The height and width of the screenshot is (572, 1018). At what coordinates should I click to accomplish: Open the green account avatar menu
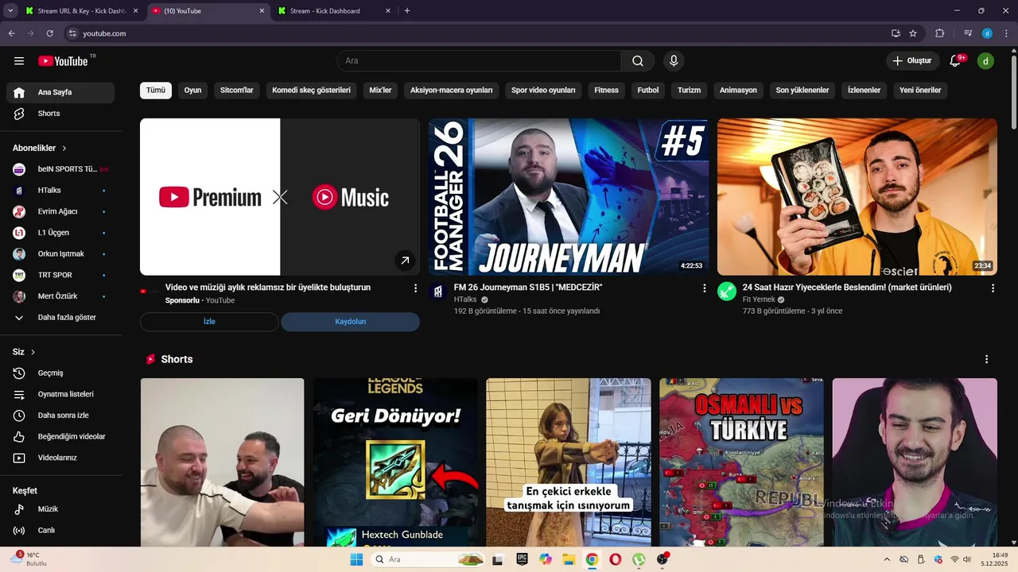[985, 61]
